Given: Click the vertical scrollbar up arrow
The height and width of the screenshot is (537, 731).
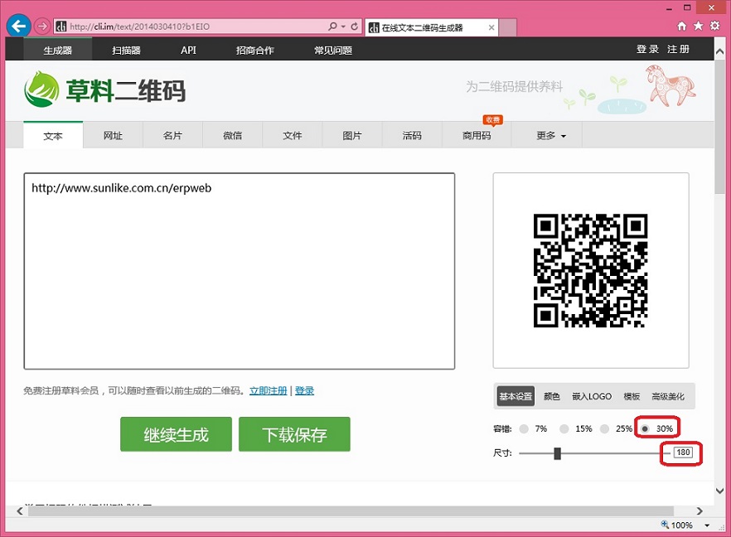Looking at the screenshot, I should pos(719,51).
